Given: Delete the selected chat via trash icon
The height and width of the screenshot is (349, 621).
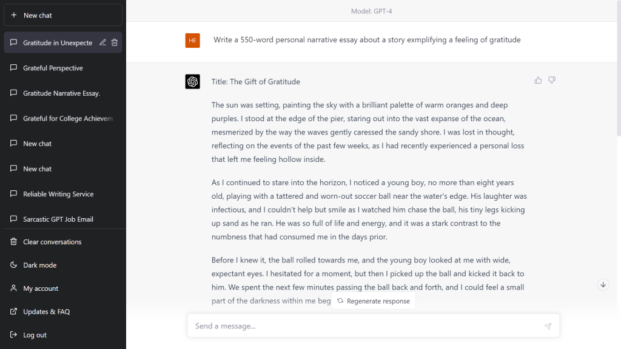Looking at the screenshot, I should [x=115, y=42].
